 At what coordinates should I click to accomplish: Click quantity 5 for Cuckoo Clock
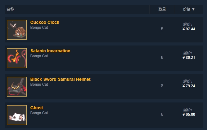[x=162, y=29]
